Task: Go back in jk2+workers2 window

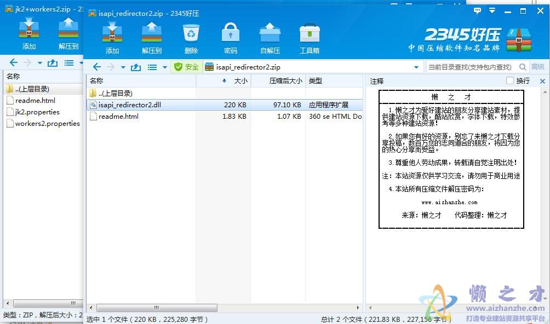Action: (x=13, y=63)
